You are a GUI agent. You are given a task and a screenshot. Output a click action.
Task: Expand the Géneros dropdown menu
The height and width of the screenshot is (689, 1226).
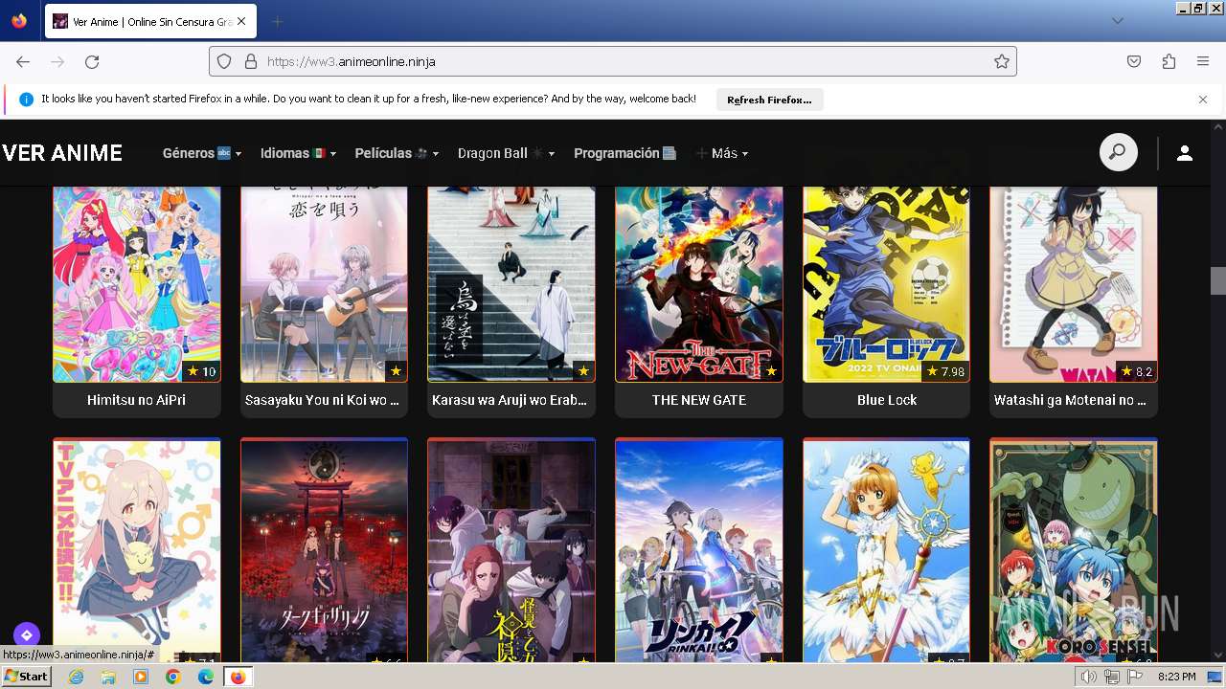(202, 153)
